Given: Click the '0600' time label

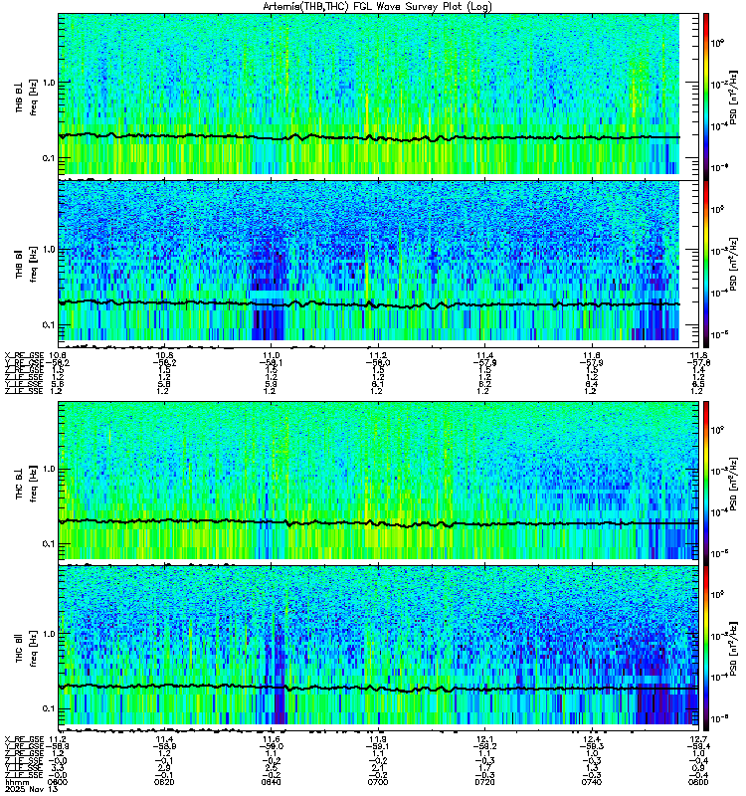Looking at the screenshot, I should click(58, 782).
